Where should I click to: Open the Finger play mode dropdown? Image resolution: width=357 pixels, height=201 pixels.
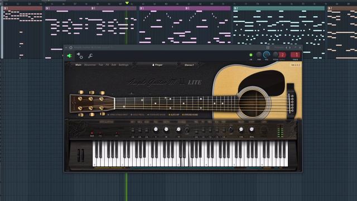[x=157, y=65]
